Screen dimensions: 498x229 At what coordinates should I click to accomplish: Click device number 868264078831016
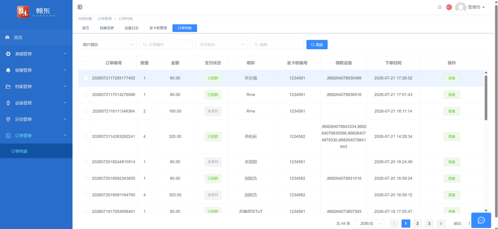pos(344,178)
